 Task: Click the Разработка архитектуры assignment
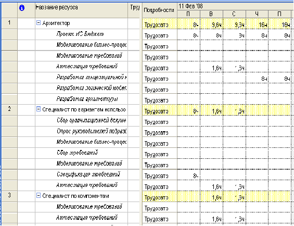pyautogui.click(x=87, y=99)
